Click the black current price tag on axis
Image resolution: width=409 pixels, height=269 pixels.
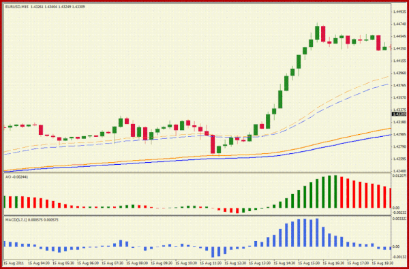[399, 114]
